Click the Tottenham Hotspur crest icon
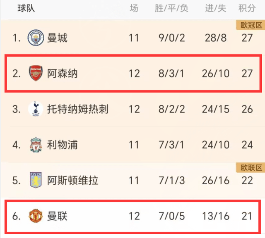Image resolution: width=265 pixels, height=238 pixels. [36, 109]
